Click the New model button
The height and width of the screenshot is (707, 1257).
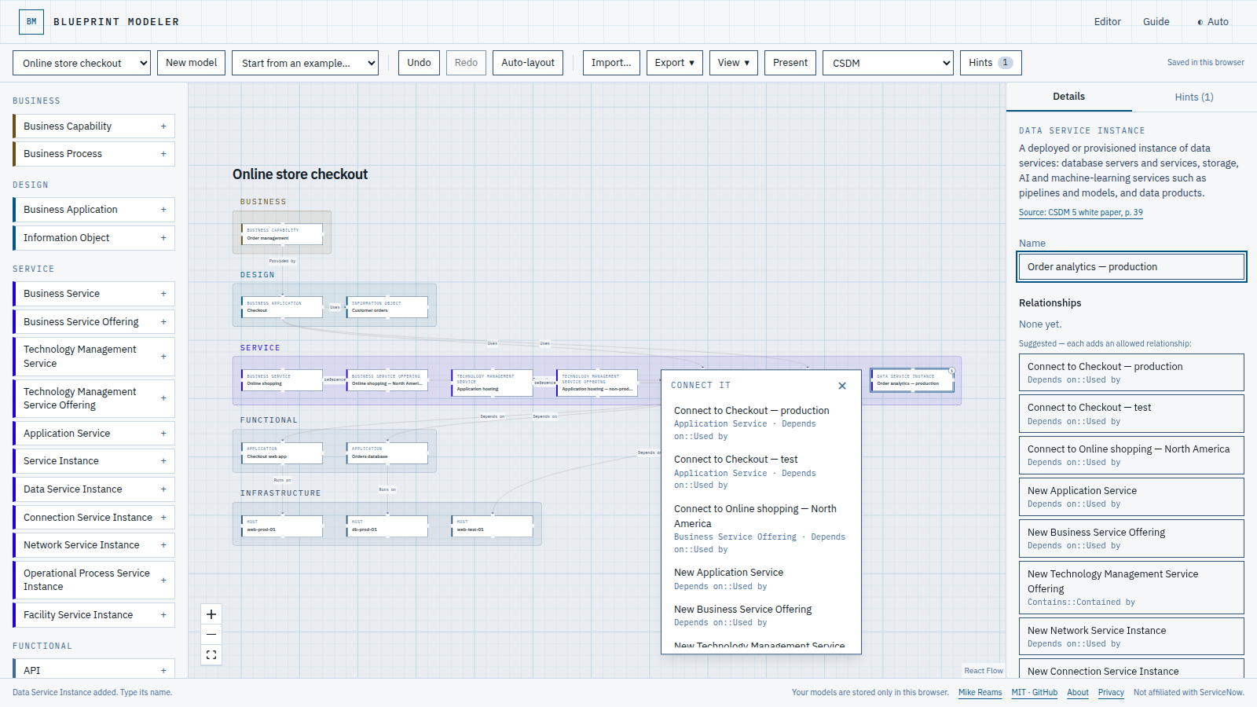191,63
